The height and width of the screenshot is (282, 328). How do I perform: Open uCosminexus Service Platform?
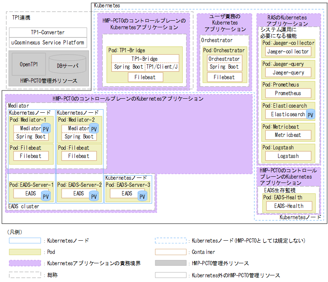tap(48, 42)
